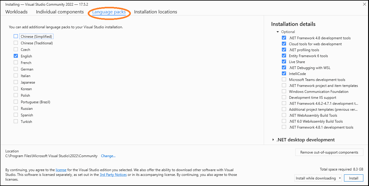Select the Installation locations tab

tap(156, 12)
